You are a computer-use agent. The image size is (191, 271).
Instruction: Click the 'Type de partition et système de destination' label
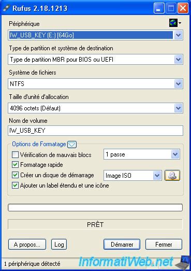click(61, 48)
